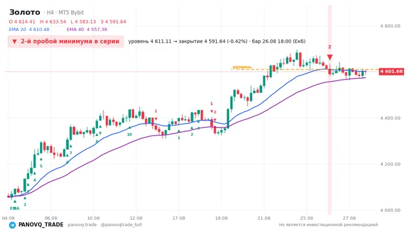Viewport: 413px width, 232px height.
Task: Click the signal badge "2-й пробой минимума в серии"
Action: [66, 41]
